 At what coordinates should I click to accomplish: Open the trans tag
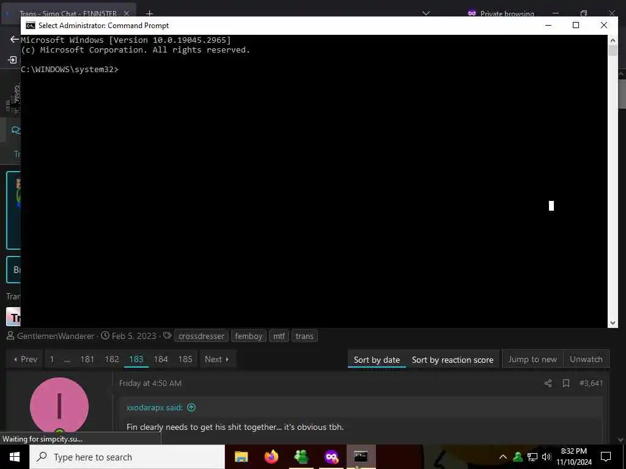coord(304,336)
